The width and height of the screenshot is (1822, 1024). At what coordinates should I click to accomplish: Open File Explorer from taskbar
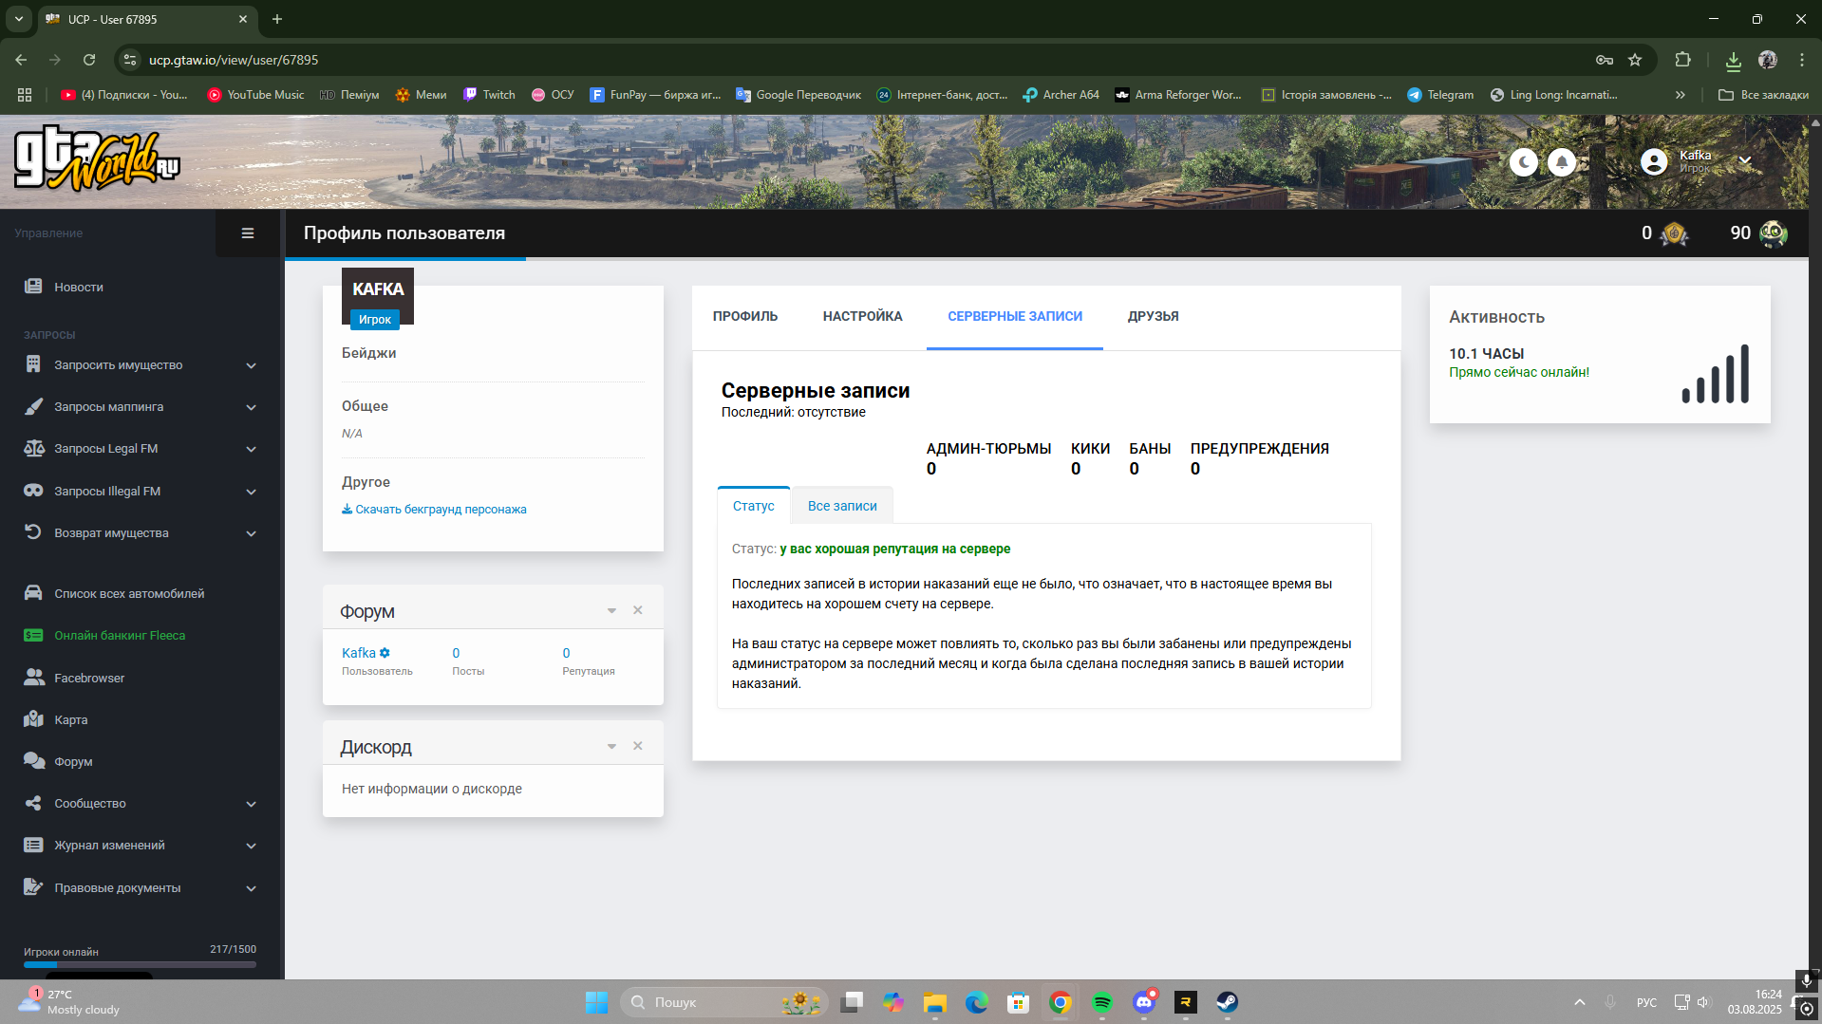[935, 1002]
